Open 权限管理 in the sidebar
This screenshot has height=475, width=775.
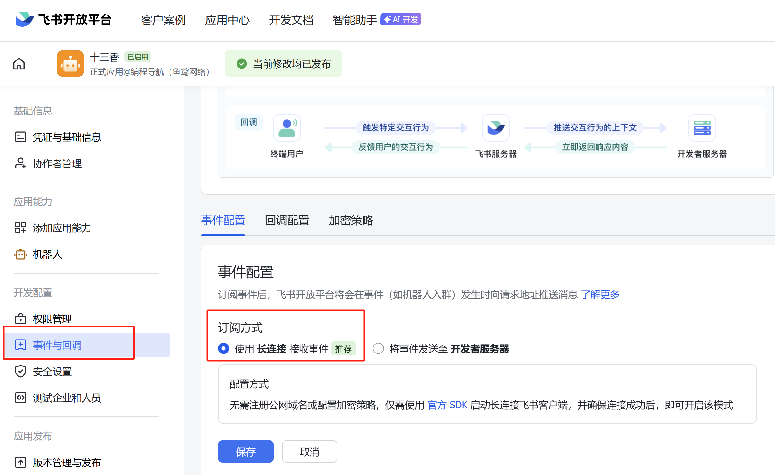coord(52,319)
